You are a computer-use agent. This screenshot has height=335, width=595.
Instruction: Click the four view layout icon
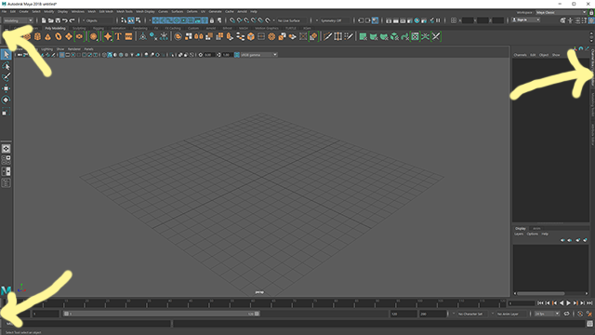click(x=6, y=160)
